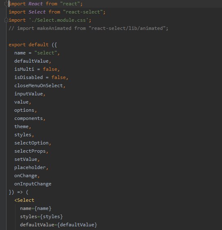Viewport: 222px width, 230px height.
Task: Collapse the import block fold marker at line one
Action: pyautogui.click(x=6, y=4)
